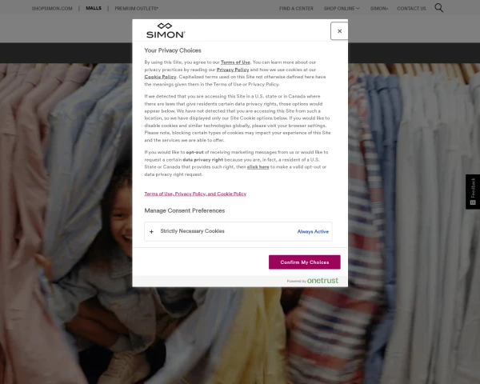Image resolution: width=480 pixels, height=384 pixels.
Task: Follow the 'click here' opt-out link
Action: pyautogui.click(x=258, y=166)
